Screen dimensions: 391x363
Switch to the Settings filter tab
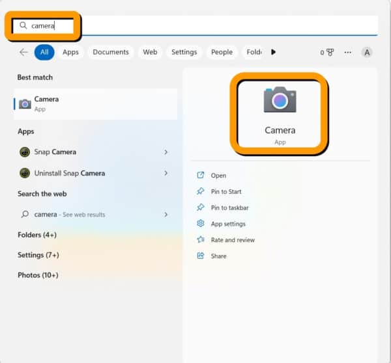click(x=184, y=52)
